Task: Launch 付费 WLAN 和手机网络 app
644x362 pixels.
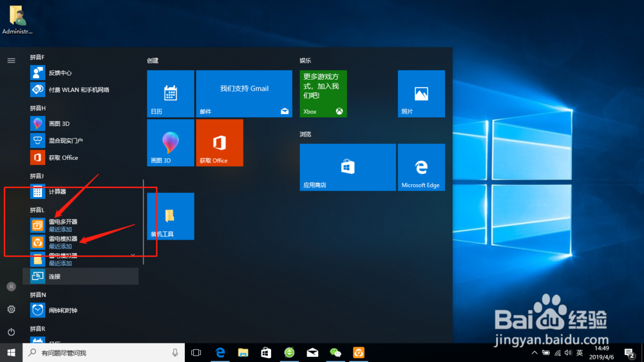Action: pos(80,90)
